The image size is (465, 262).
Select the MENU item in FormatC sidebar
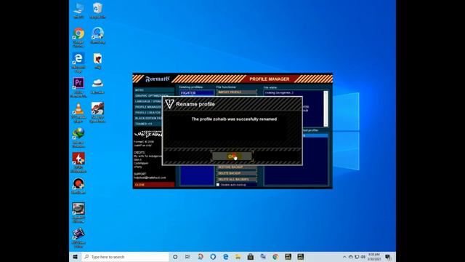pyautogui.click(x=154, y=90)
